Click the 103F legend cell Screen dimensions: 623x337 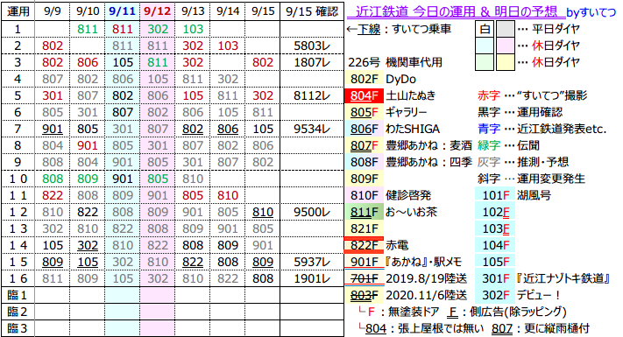point(495,228)
